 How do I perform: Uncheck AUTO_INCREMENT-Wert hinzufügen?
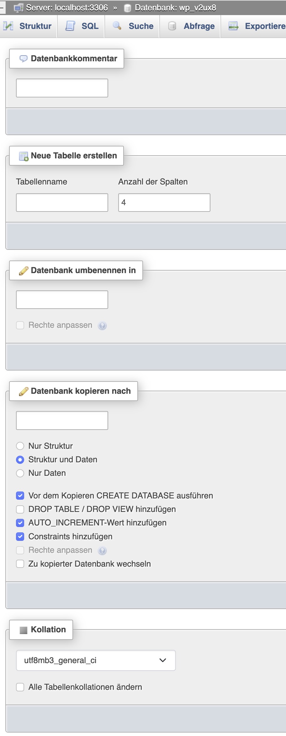(x=20, y=523)
